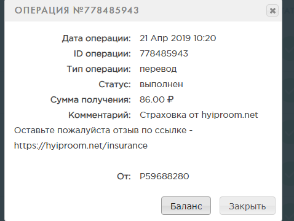Click the amount value 86.00

coord(152,99)
